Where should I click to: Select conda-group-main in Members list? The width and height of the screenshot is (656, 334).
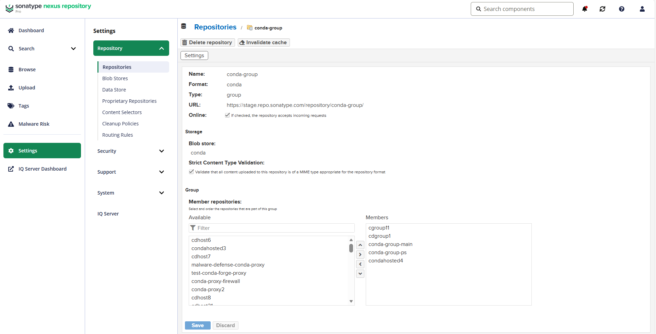coord(390,244)
